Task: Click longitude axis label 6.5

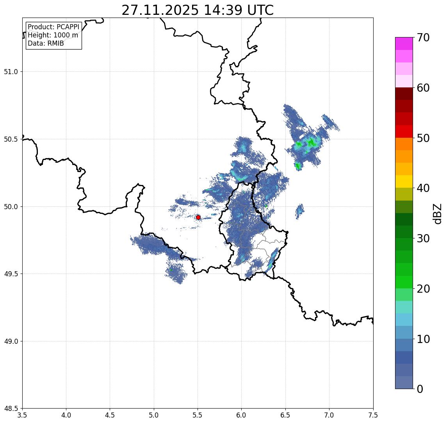Action: (285, 415)
